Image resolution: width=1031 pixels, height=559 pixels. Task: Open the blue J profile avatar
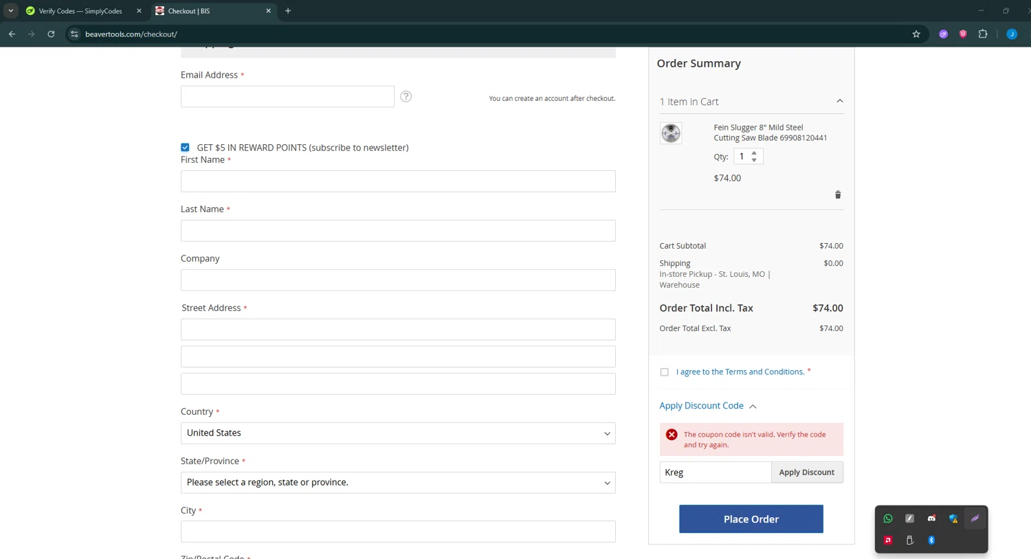point(1012,34)
